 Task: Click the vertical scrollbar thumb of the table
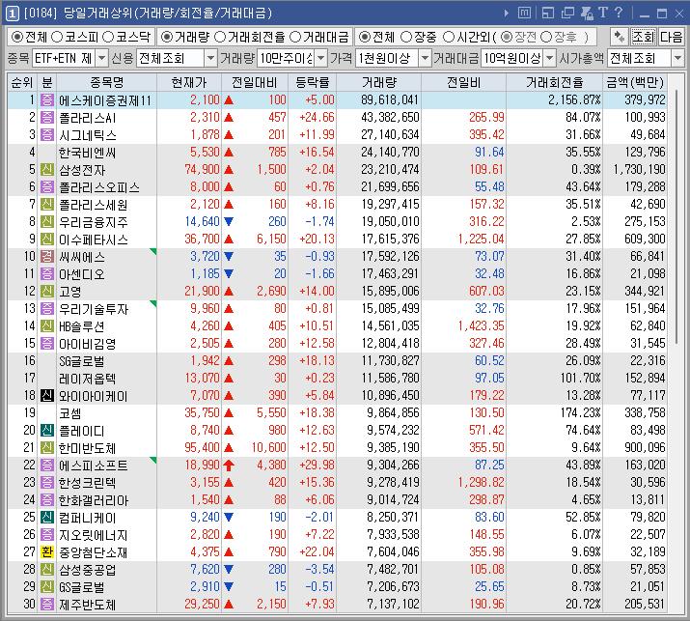(x=676, y=218)
